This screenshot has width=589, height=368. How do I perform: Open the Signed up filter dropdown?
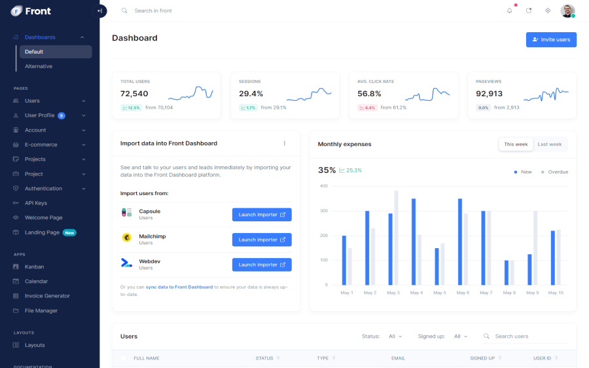pos(461,337)
